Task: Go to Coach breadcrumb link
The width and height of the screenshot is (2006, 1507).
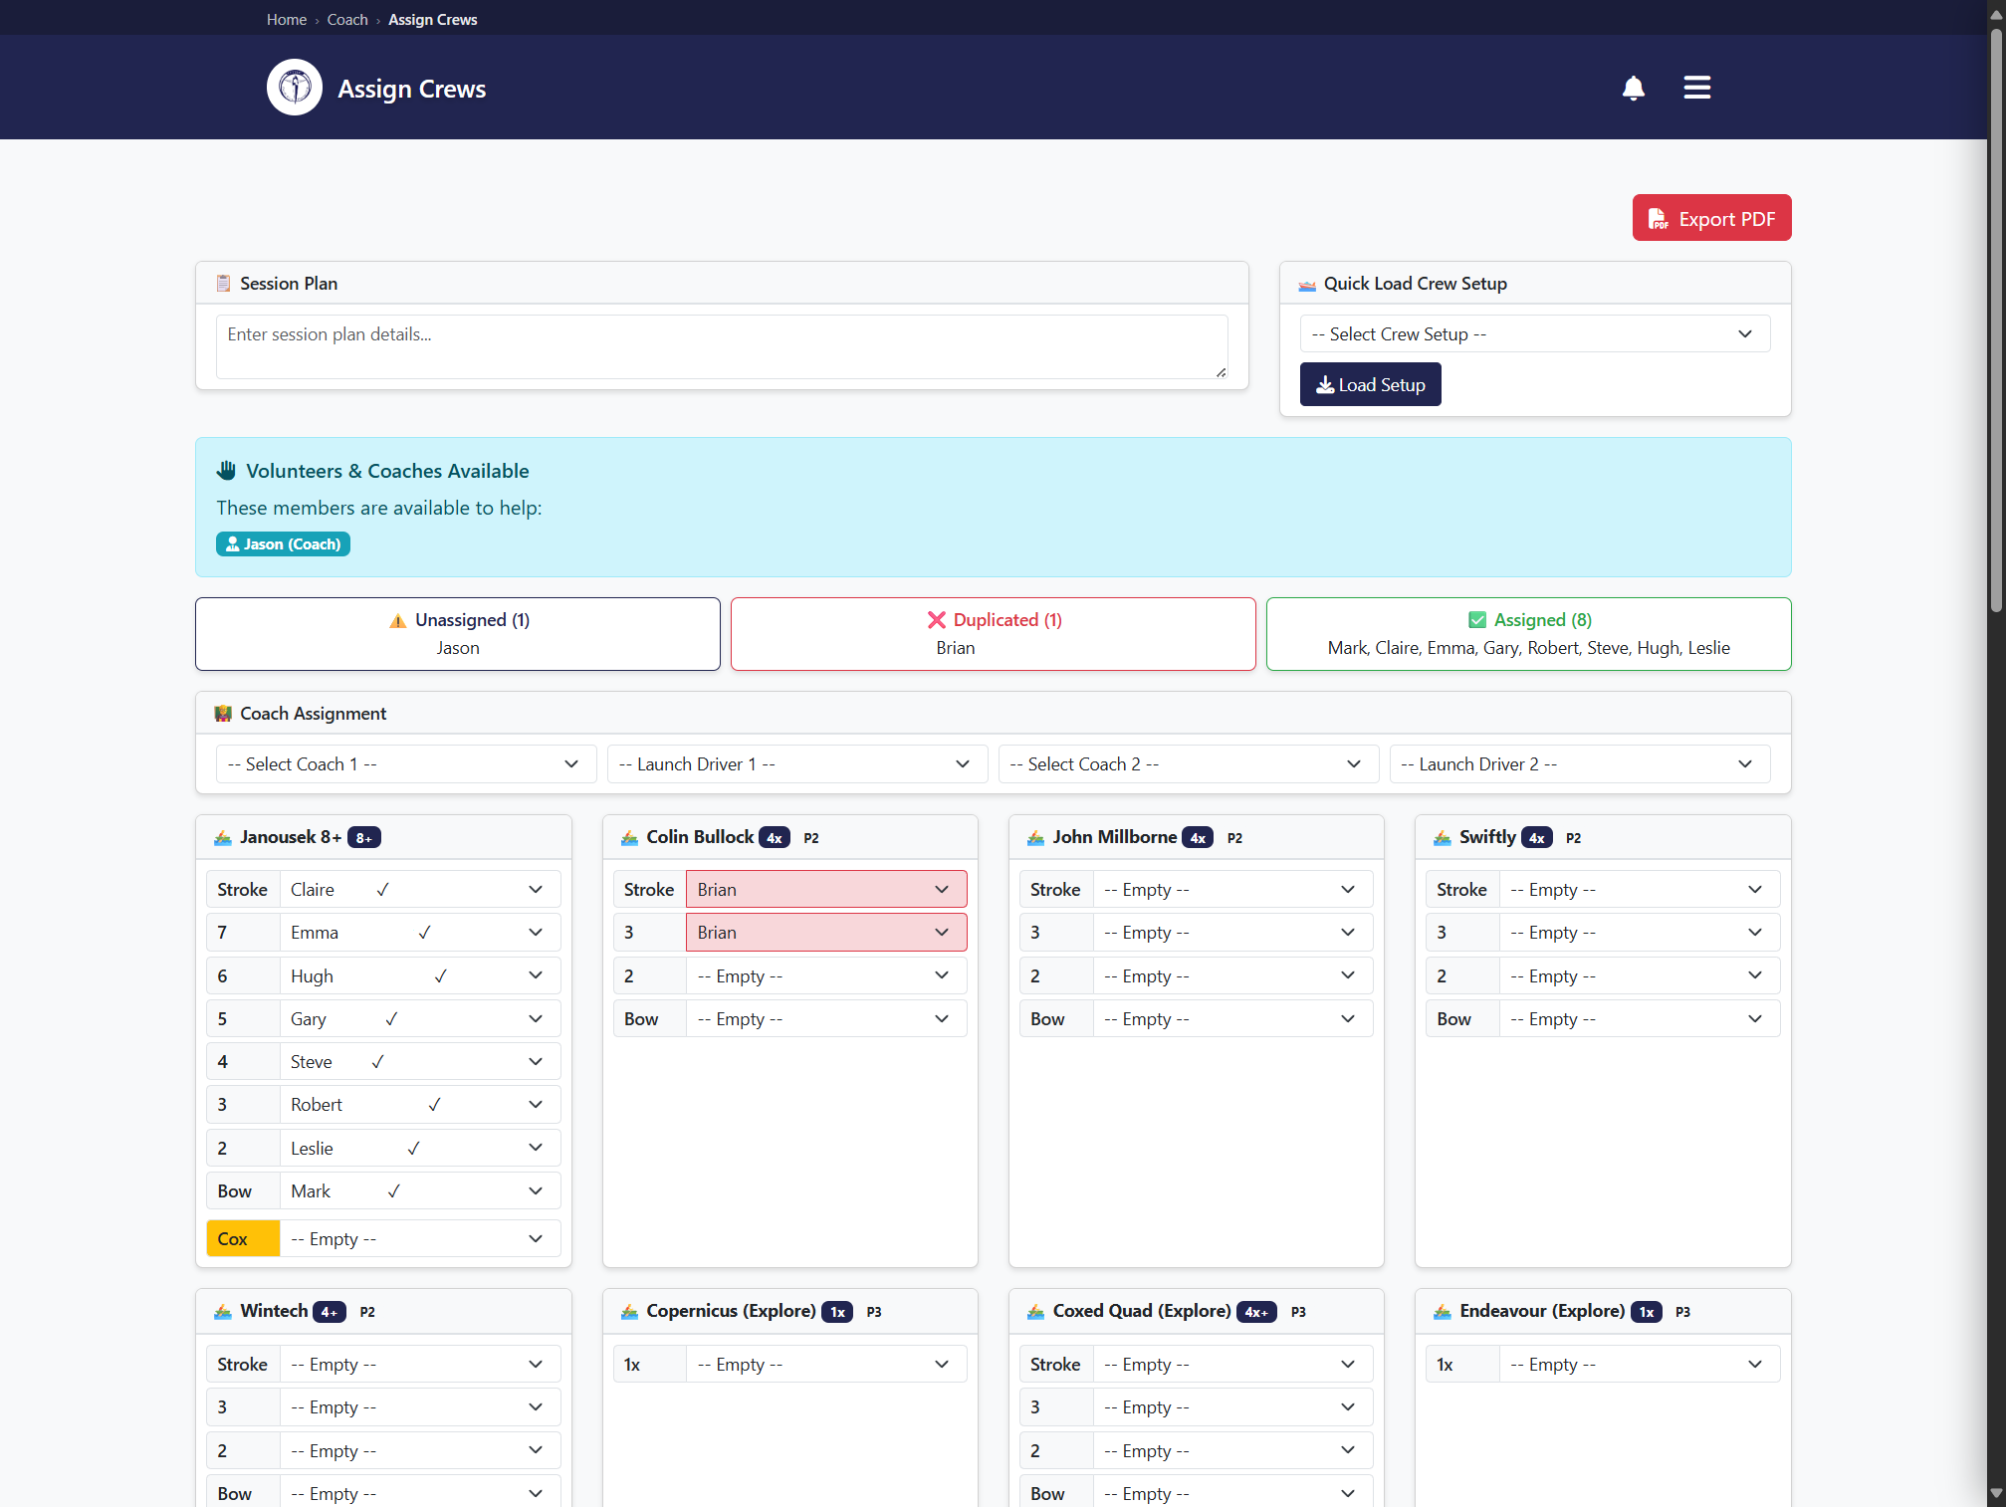Action: [x=347, y=20]
